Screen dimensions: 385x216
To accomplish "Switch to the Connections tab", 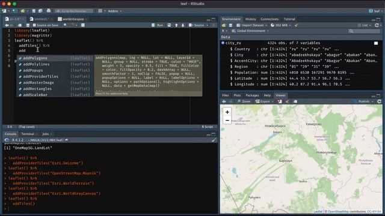I will click(269, 19).
